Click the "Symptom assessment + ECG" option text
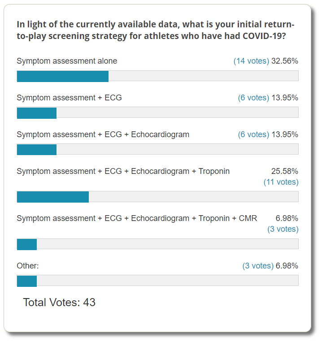322x342 pixels. pyautogui.click(x=69, y=98)
